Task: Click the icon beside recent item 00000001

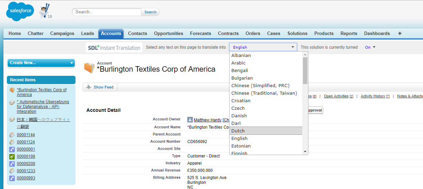Action: click(12, 149)
